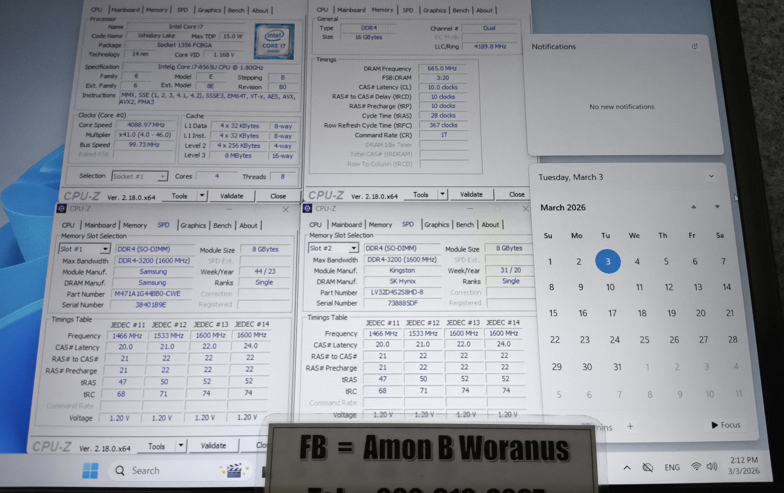Open the Slot #2 memory slot dropdown
Image resolution: width=784 pixels, height=493 pixels.
353,248
